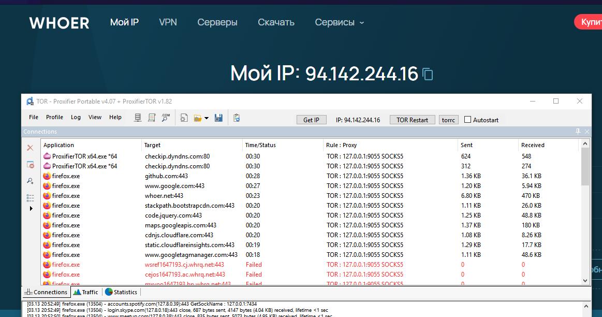Open Name Resolution (.COM magnifier) icon

pyautogui.click(x=166, y=118)
